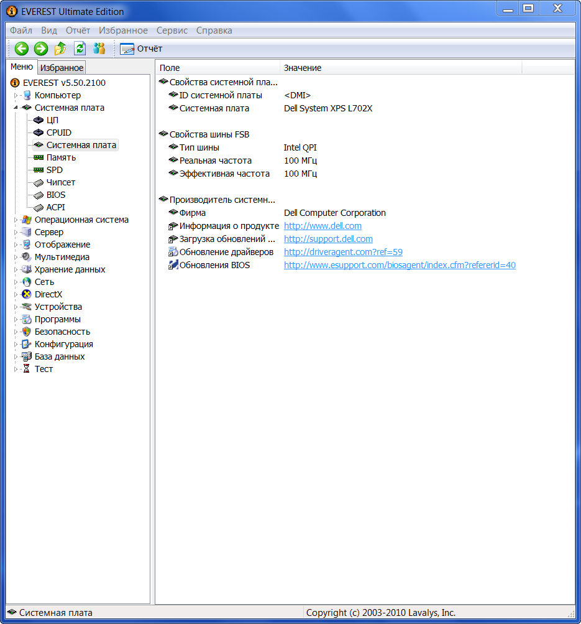Expand the Мультимедиа node arrow

(16, 257)
